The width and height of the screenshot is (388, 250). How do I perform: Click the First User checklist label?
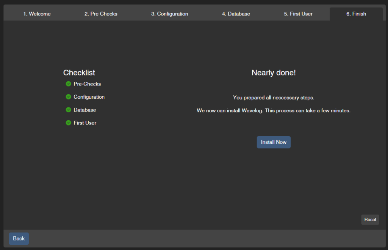click(x=85, y=123)
